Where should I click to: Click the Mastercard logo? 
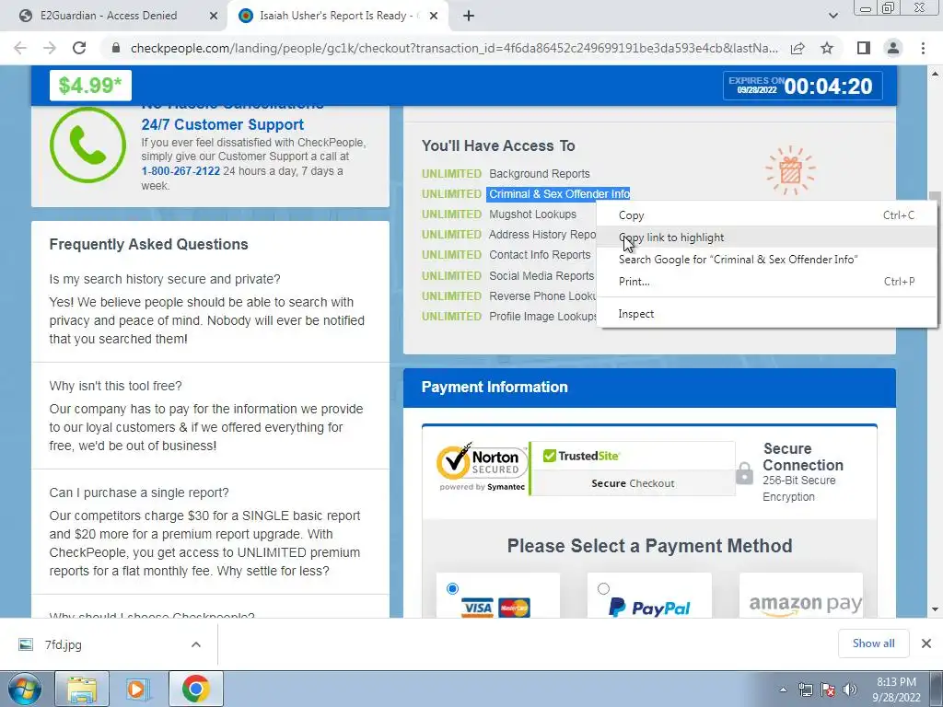(x=514, y=608)
